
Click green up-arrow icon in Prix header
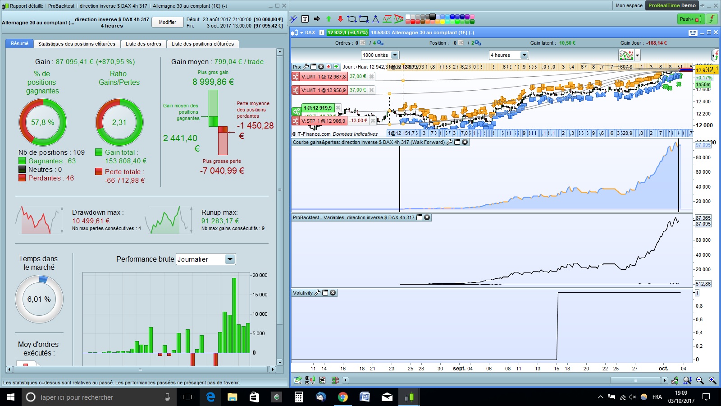tap(336, 67)
